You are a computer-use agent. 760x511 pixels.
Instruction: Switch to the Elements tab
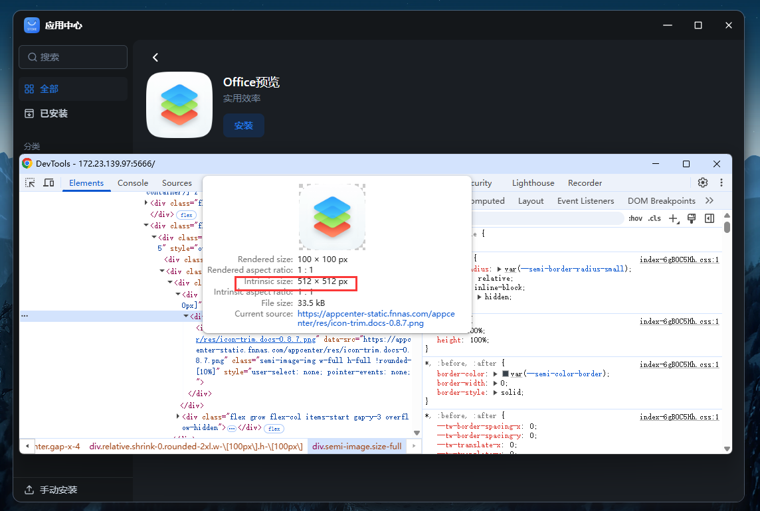coord(86,183)
